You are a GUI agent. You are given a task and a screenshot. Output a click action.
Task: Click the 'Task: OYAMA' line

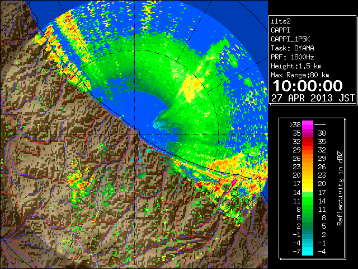coord(292,48)
